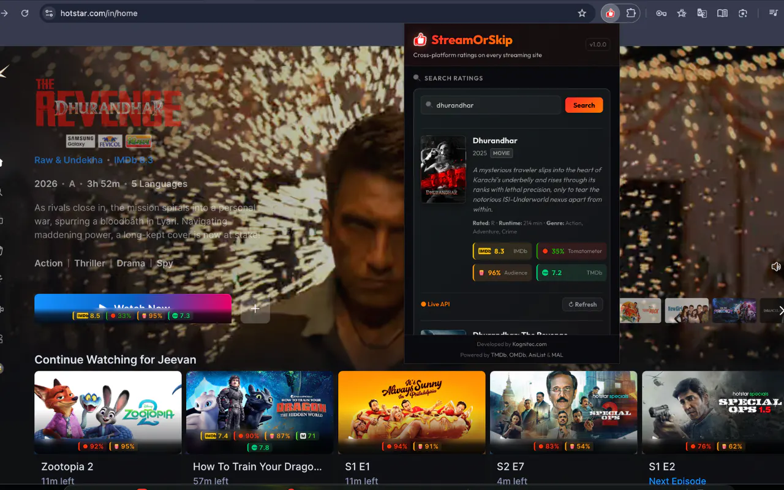Viewport: 784px width, 490px height.
Task: Click the search magnifier icon beside SEARCH RATINGS
Action: tap(417, 78)
